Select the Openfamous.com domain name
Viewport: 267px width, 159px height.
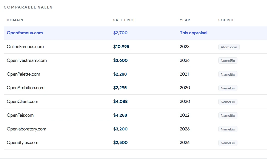pyautogui.click(x=25, y=33)
